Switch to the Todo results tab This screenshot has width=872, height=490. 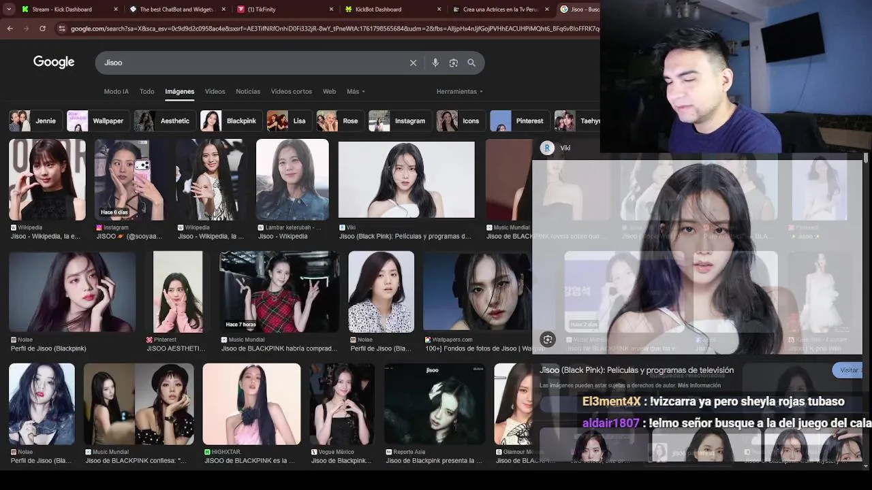(147, 91)
